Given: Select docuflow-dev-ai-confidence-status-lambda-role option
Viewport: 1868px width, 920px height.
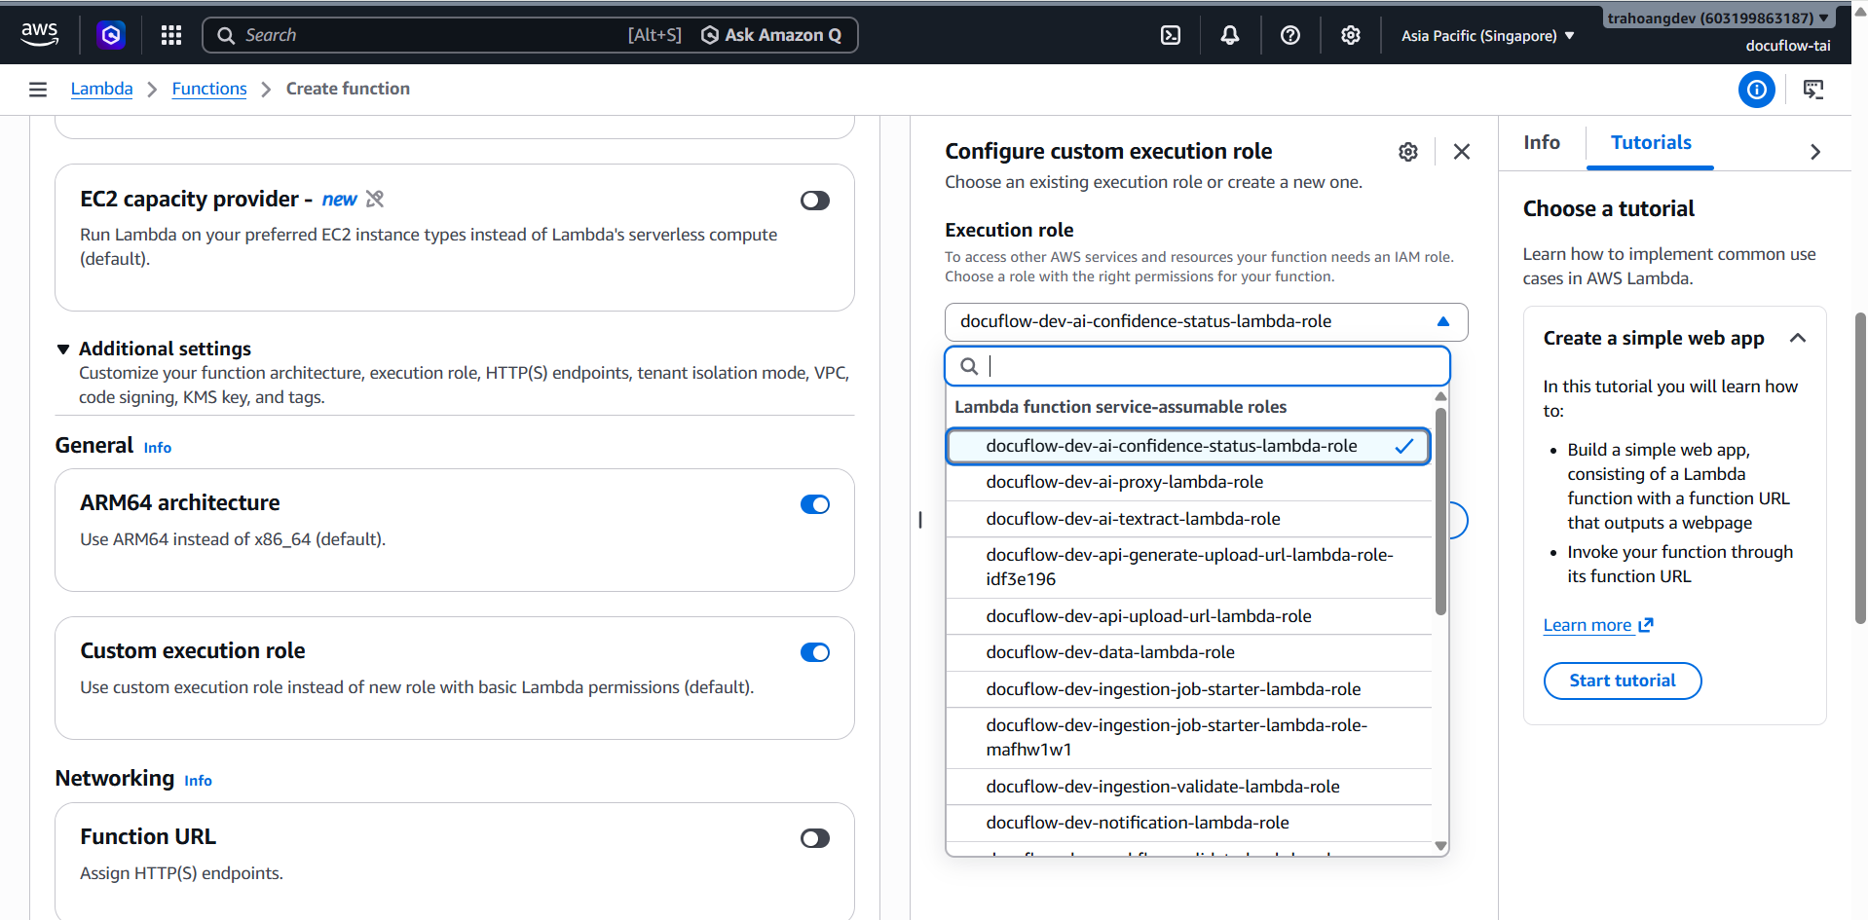Looking at the screenshot, I should tap(1188, 446).
